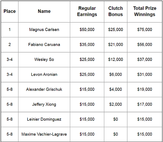Select the Magnus Carlsen name cell
The image size is (163, 142).
(44, 30)
